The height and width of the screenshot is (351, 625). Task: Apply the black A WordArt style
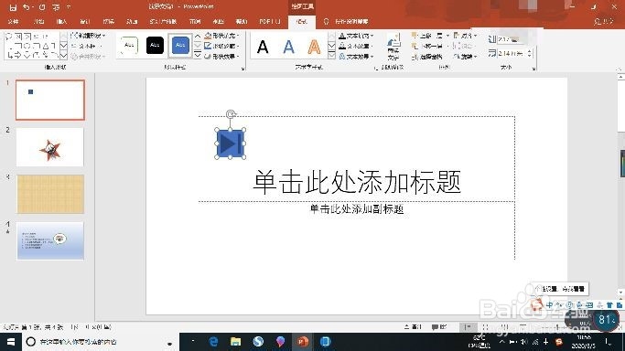pos(263,47)
